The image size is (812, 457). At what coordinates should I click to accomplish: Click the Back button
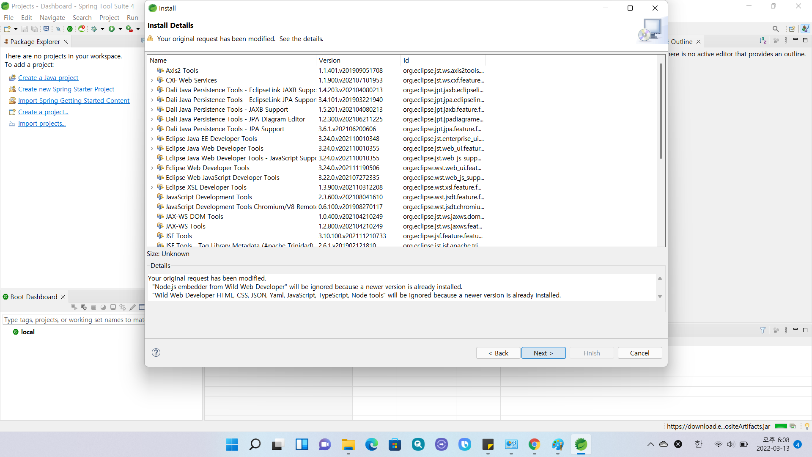coord(498,353)
